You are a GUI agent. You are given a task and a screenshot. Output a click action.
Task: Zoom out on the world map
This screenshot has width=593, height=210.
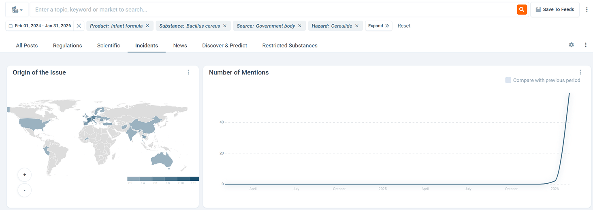[x=25, y=190]
